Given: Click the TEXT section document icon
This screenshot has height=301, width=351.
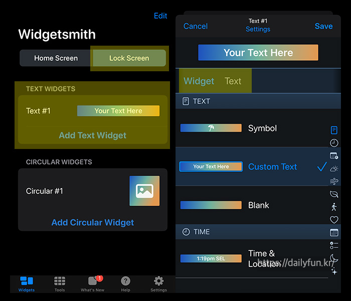Looking at the screenshot, I should (186, 101).
